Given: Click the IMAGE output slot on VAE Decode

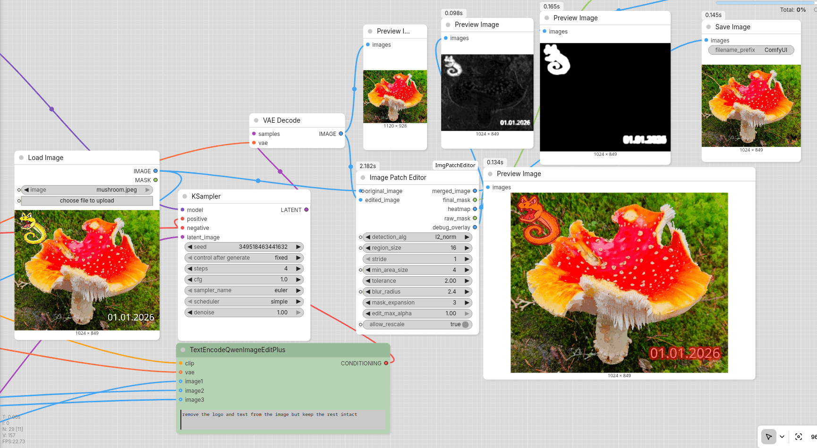Looking at the screenshot, I should pos(340,134).
